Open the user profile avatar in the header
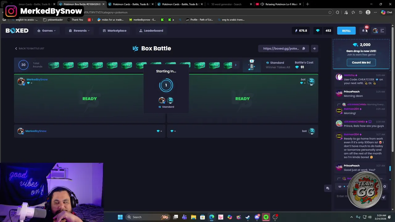Screen dimensions: 395x222 point(375,31)
